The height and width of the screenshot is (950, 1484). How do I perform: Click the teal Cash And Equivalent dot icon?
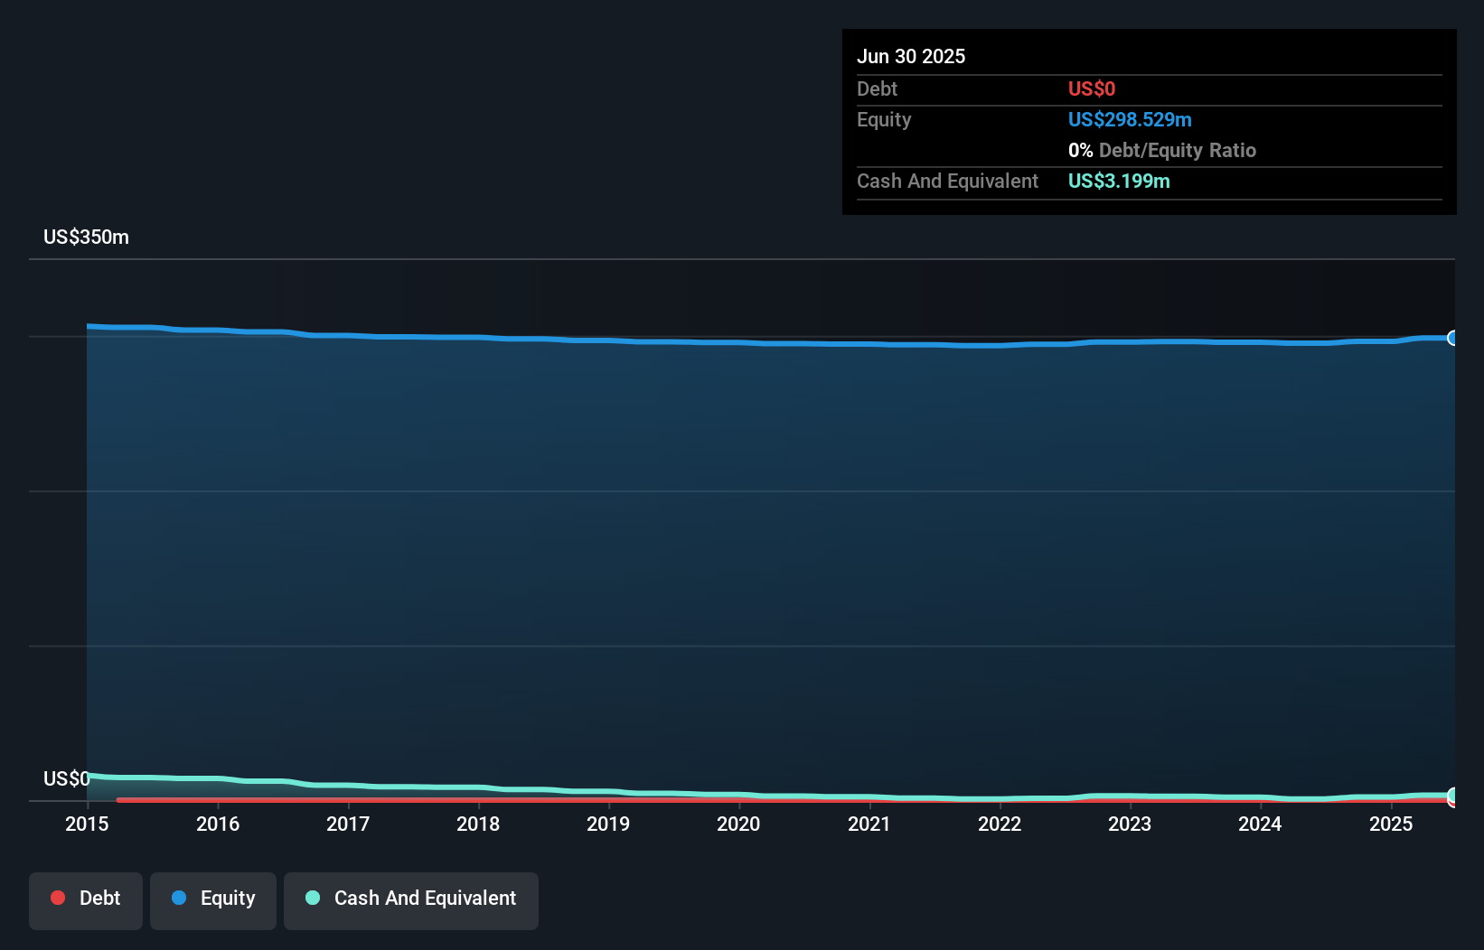coord(312,898)
